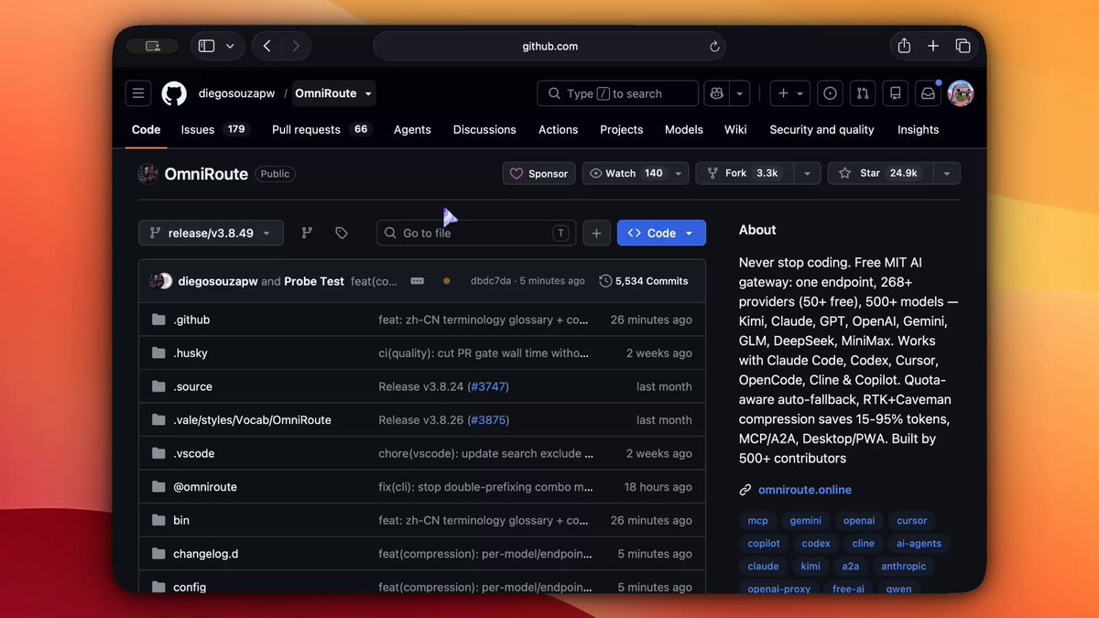This screenshot has height=618, width=1099.
Task: Toggle Star on the OmniRoute repository
Action: coord(879,173)
